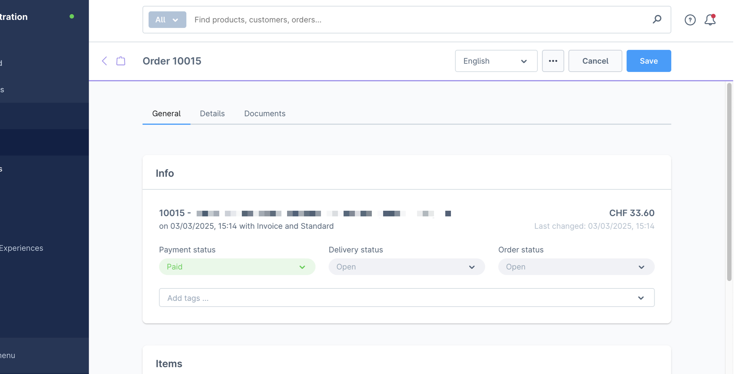Viewport: 738px width, 374px height.
Task: Open the 'All' search scope dropdown
Action: pos(167,19)
